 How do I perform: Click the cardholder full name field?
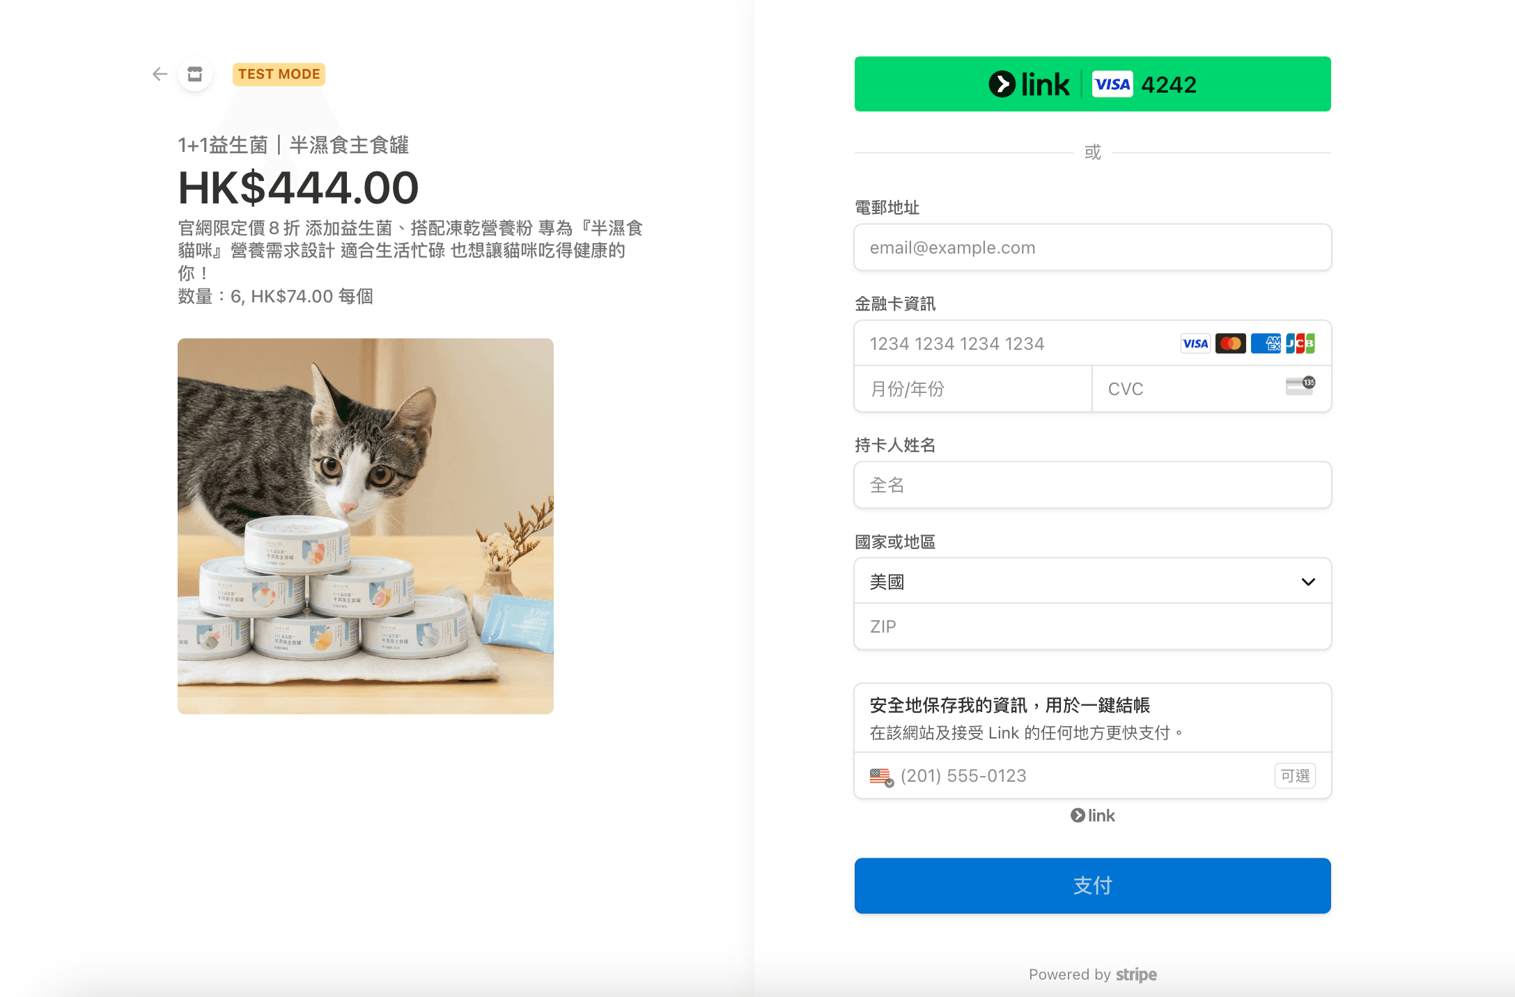click(x=1092, y=485)
